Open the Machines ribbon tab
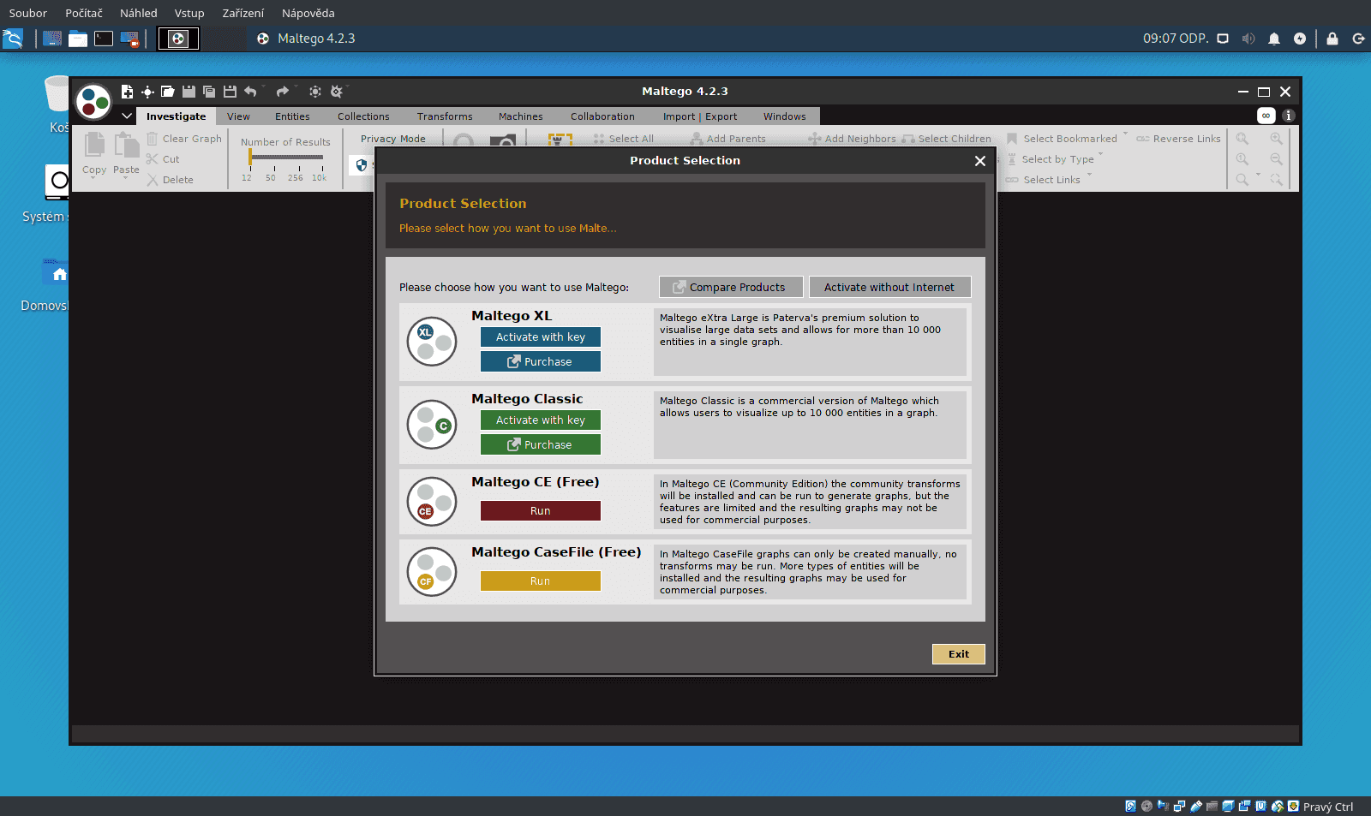The width and height of the screenshot is (1371, 816). pyautogui.click(x=521, y=116)
